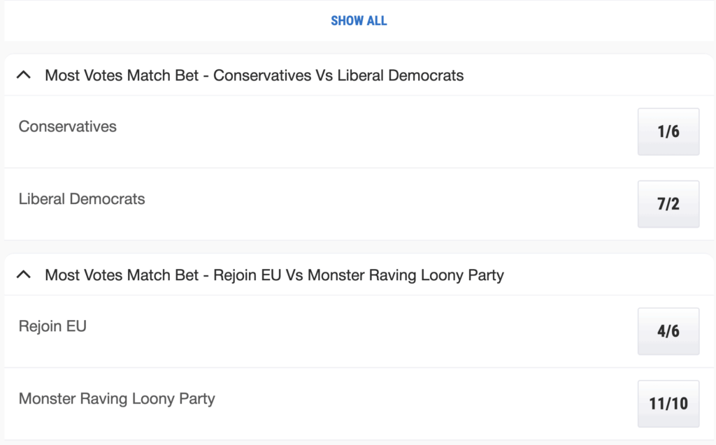This screenshot has width=716, height=445.
Task: Click the Rejoin EU selection name
Action: click(52, 326)
